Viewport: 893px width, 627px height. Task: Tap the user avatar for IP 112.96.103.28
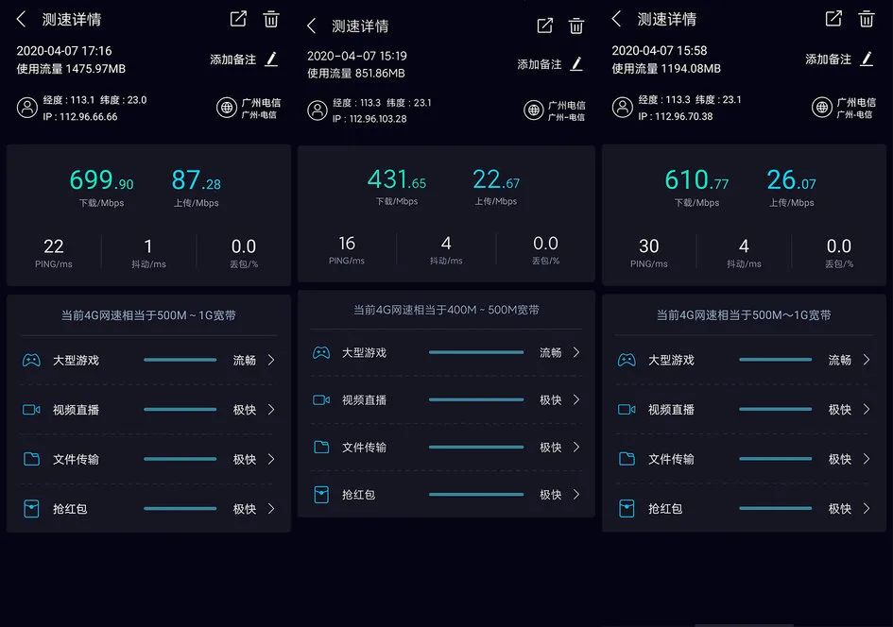pyautogui.click(x=318, y=110)
